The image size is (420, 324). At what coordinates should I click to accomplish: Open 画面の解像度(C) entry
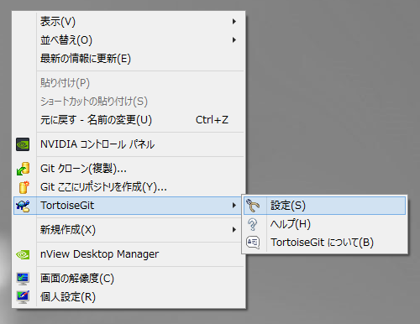tap(129, 279)
